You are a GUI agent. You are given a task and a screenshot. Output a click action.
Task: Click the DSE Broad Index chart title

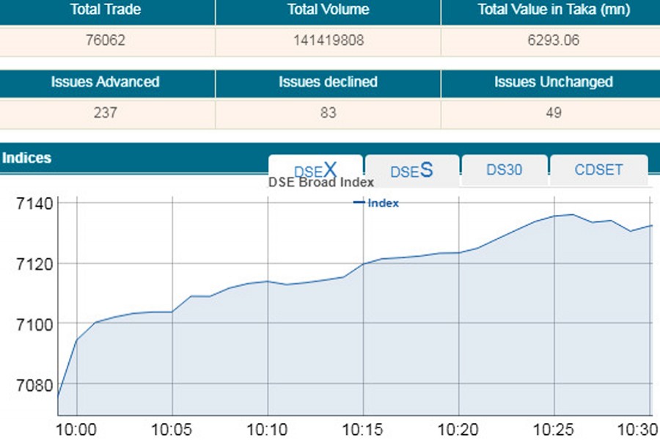coord(321,182)
